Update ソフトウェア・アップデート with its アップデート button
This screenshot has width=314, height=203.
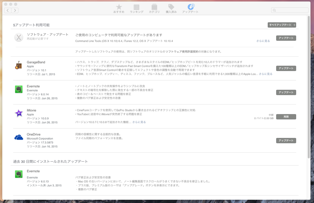click(x=286, y=38)
